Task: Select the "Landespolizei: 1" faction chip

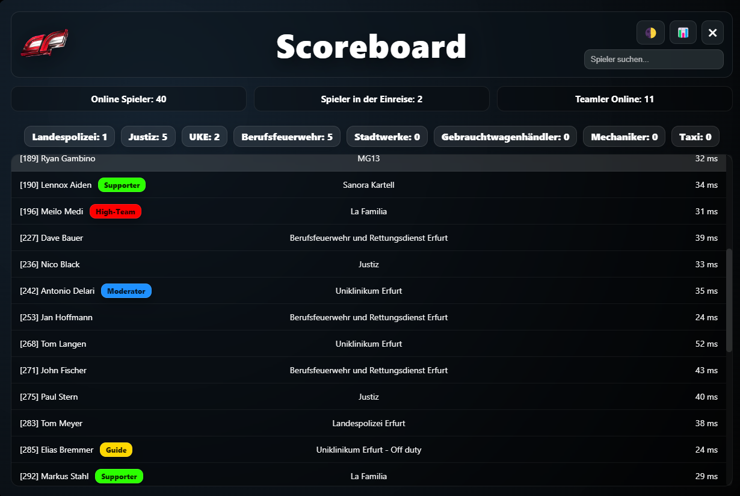Action: coord(70,137)
